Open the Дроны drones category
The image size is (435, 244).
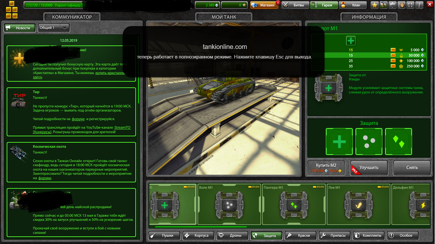point(232,235)
